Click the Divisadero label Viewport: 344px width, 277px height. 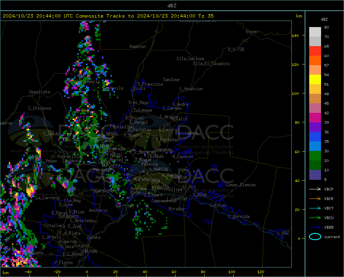tap(187, 133)
